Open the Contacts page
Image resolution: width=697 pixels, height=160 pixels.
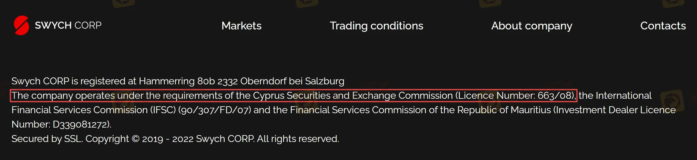(x=663, y=26)
